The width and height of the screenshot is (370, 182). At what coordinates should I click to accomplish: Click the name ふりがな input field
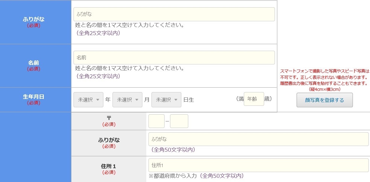pyautogui.click(x=174, y=14)
